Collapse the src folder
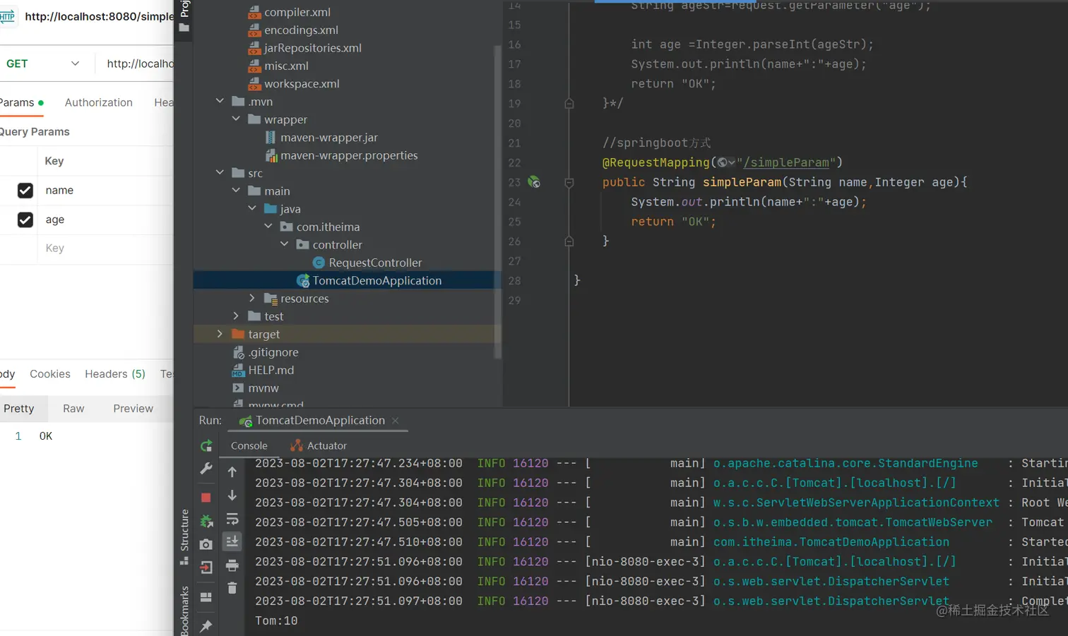 pos(220,173)
